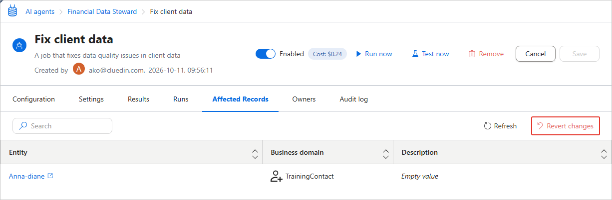Click the ako@cluedin.com creator email

pos(116,70)
